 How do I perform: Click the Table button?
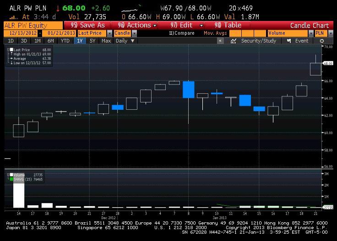pyautogui.click(x=228, y=25)
